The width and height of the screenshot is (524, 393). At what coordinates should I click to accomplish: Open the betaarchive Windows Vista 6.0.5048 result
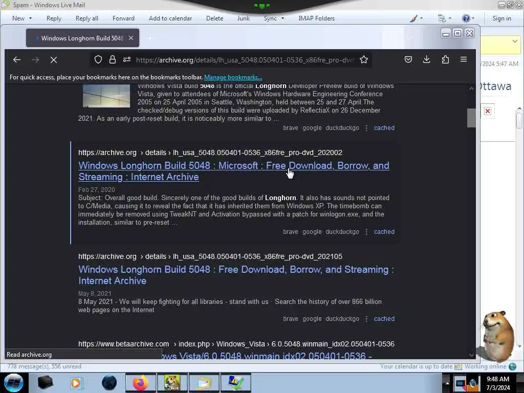click(x=266, y=356)
